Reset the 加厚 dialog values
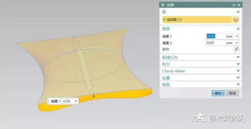 pyautogui.click(x=234, y=5)
